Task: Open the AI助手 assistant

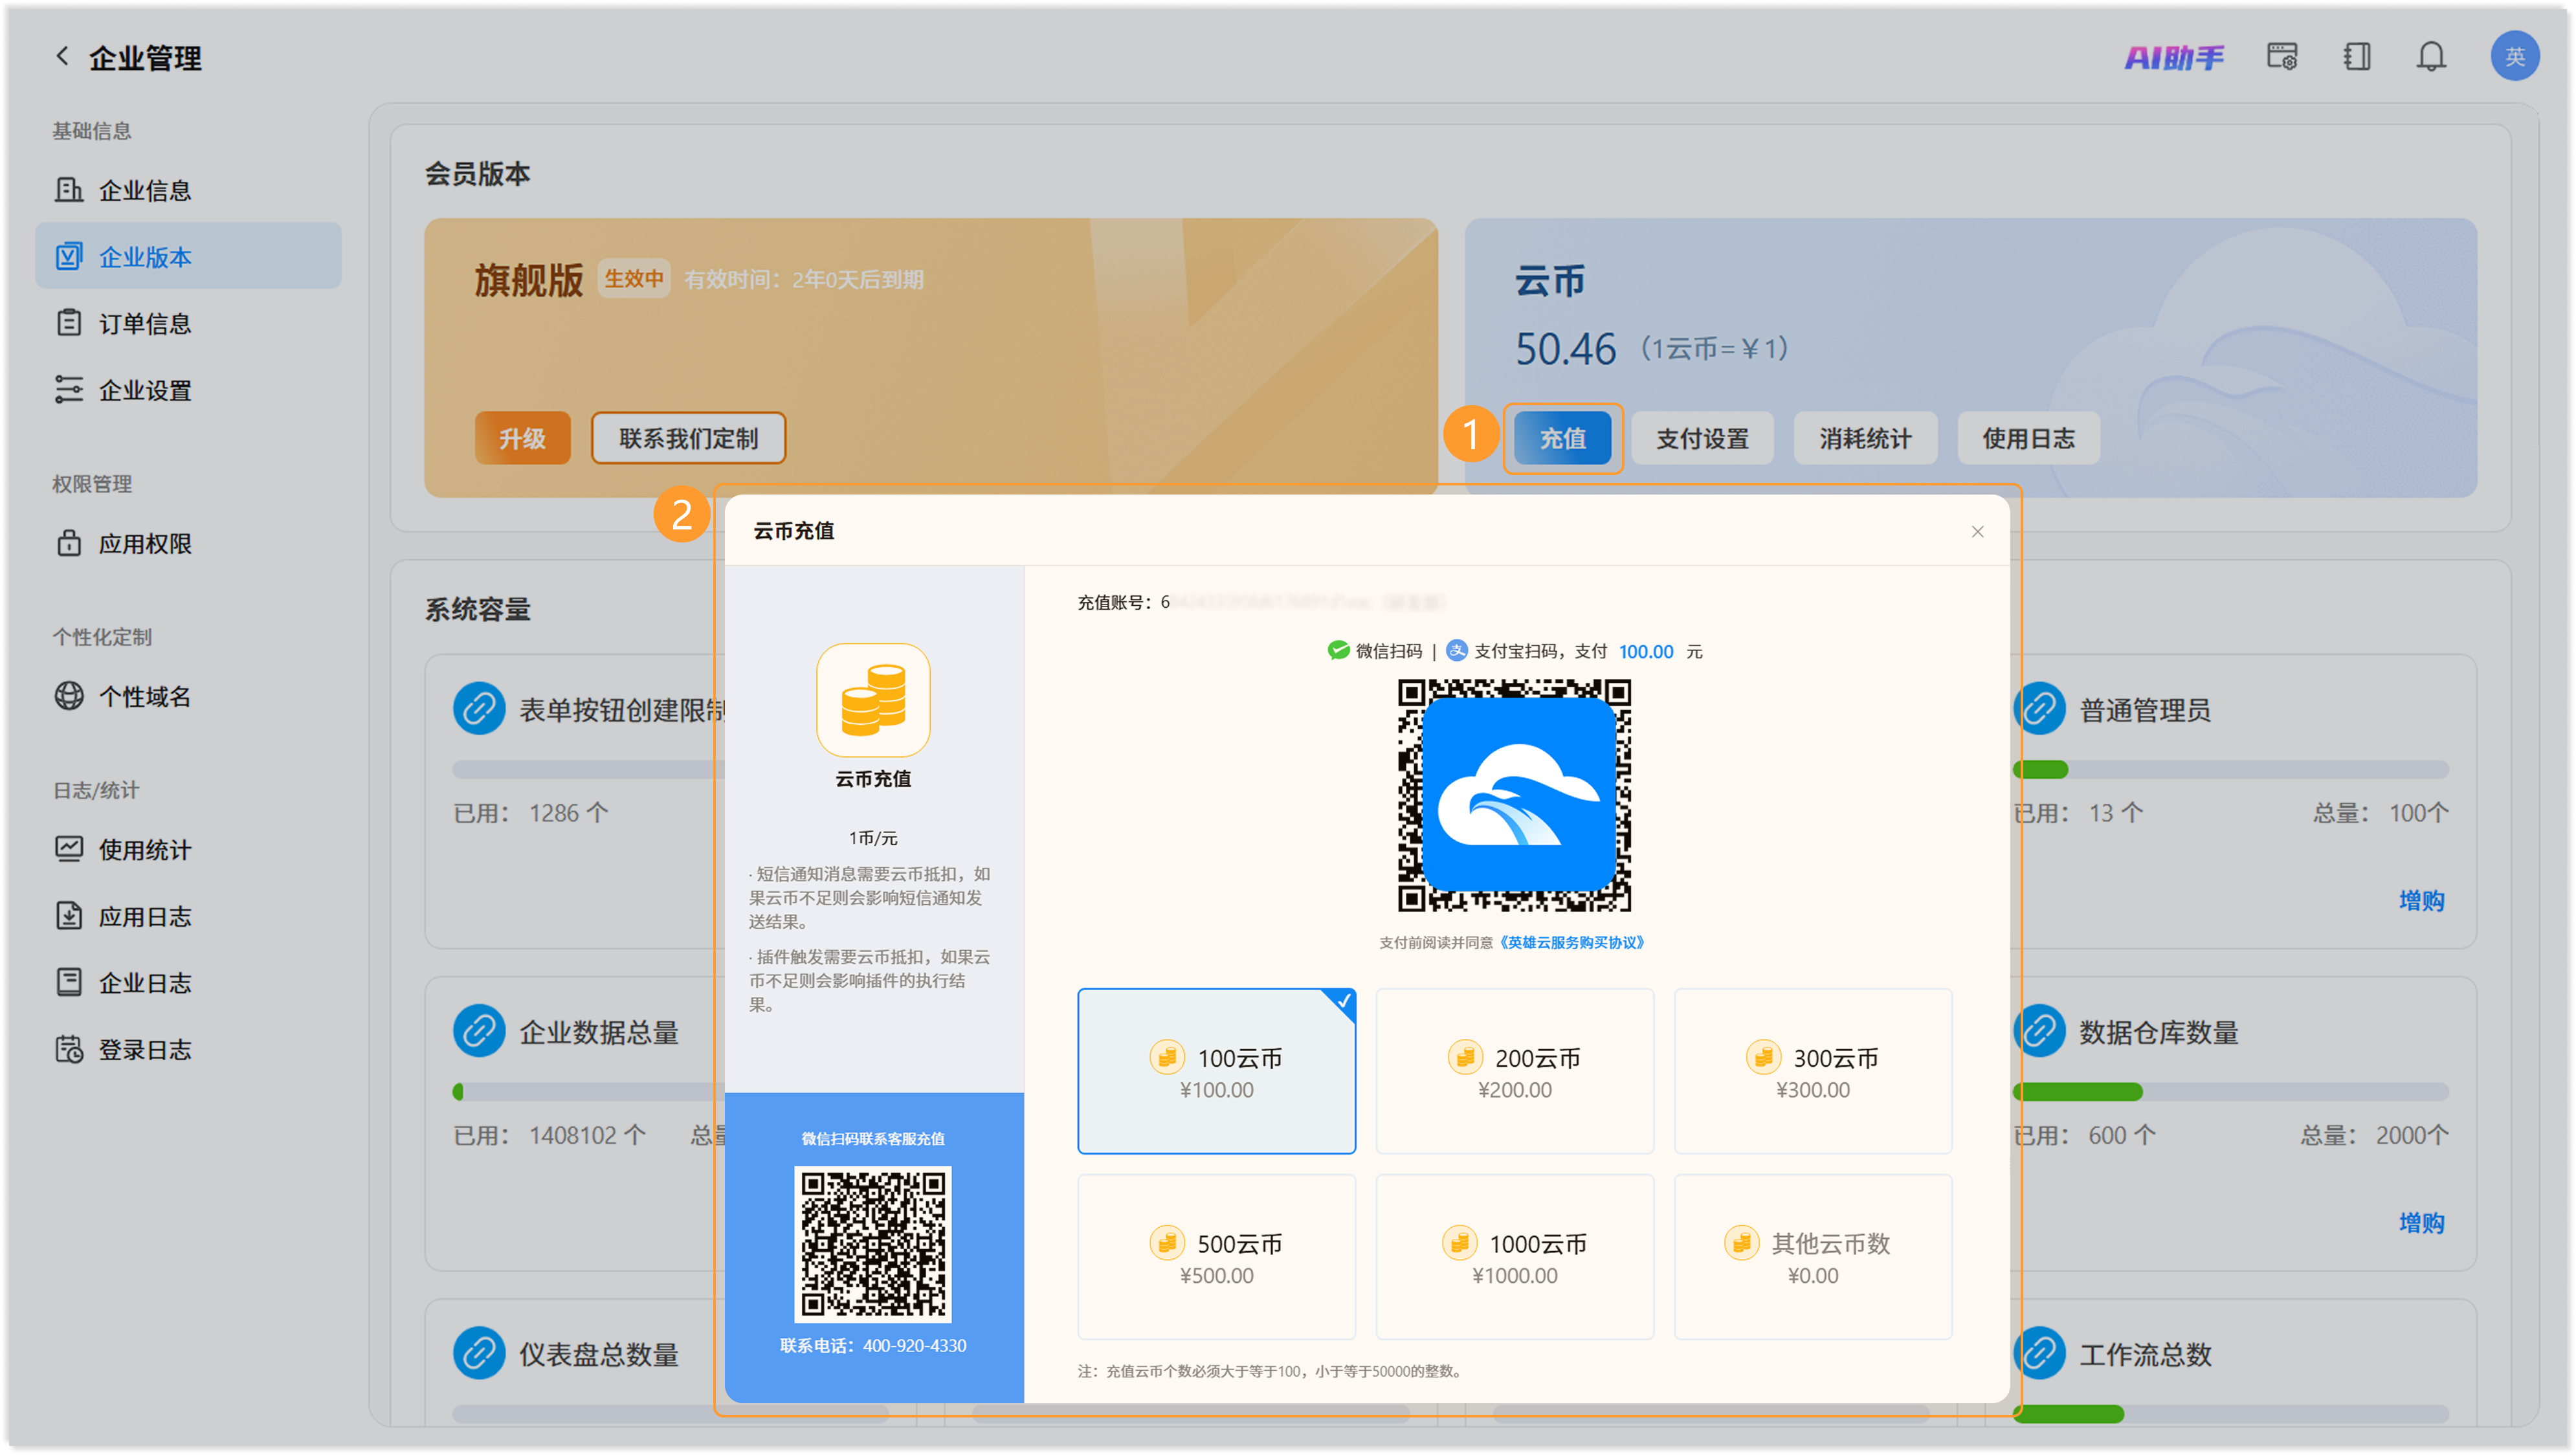Action: coord(2174,57)
